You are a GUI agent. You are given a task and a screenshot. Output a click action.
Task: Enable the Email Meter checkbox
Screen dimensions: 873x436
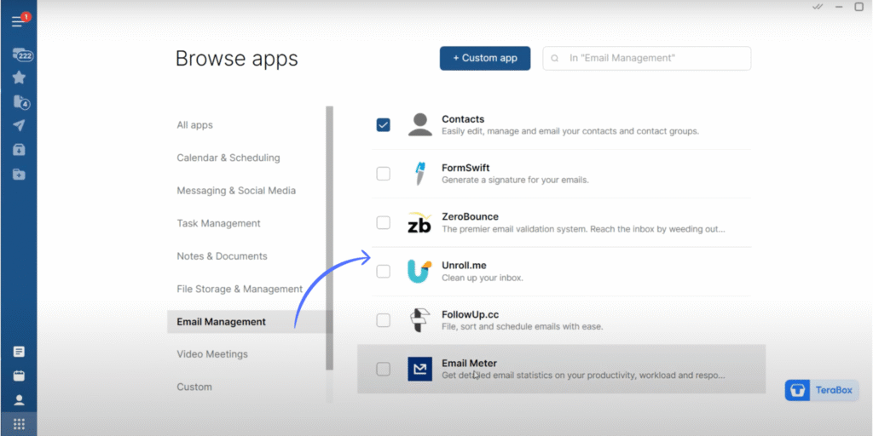point(383,369)
